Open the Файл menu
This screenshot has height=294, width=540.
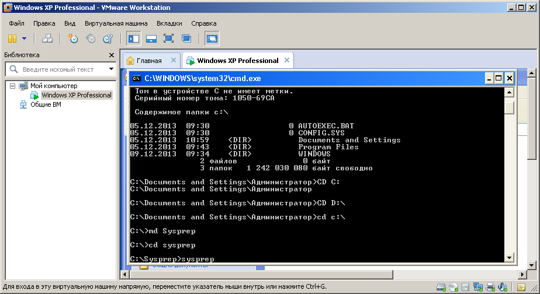click(16, 23)
